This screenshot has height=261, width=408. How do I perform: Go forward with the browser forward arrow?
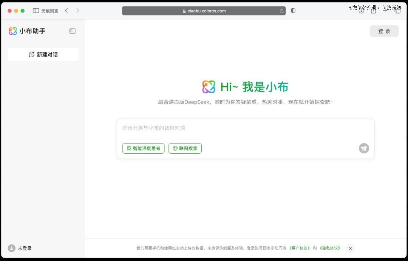pyautogui.click(x=77, y=11)
